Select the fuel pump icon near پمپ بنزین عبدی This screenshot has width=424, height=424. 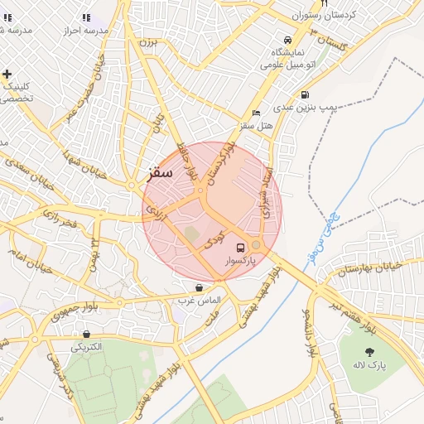click(305, 94)
